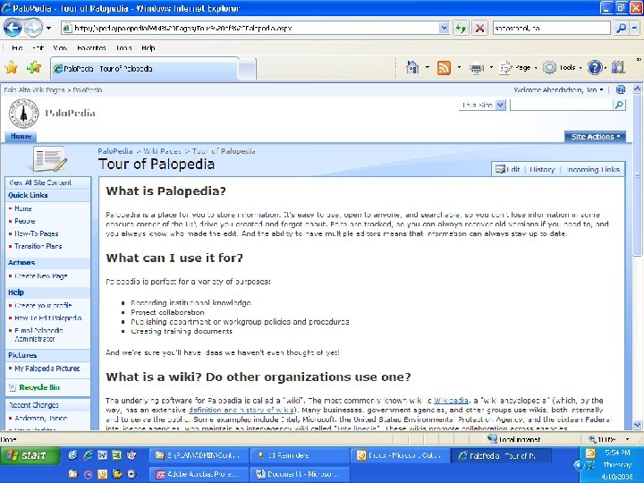Open zoom level dropdown in status bar
Viewport: 644px width, 483px height.
coord(627,439)
